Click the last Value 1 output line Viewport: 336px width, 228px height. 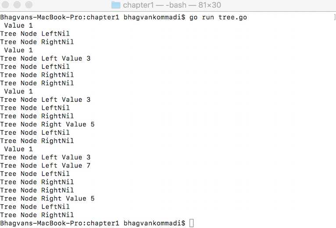[18, 149]
